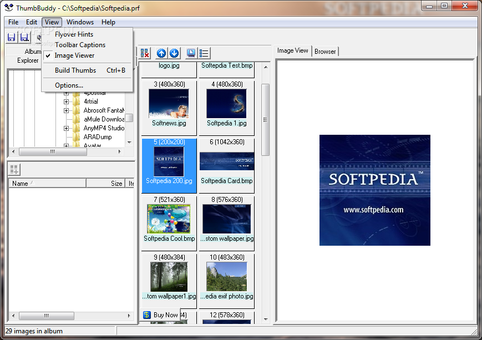Click the large Softpedia preview image
The image size is (482, 340).
(x=375, y=190)
